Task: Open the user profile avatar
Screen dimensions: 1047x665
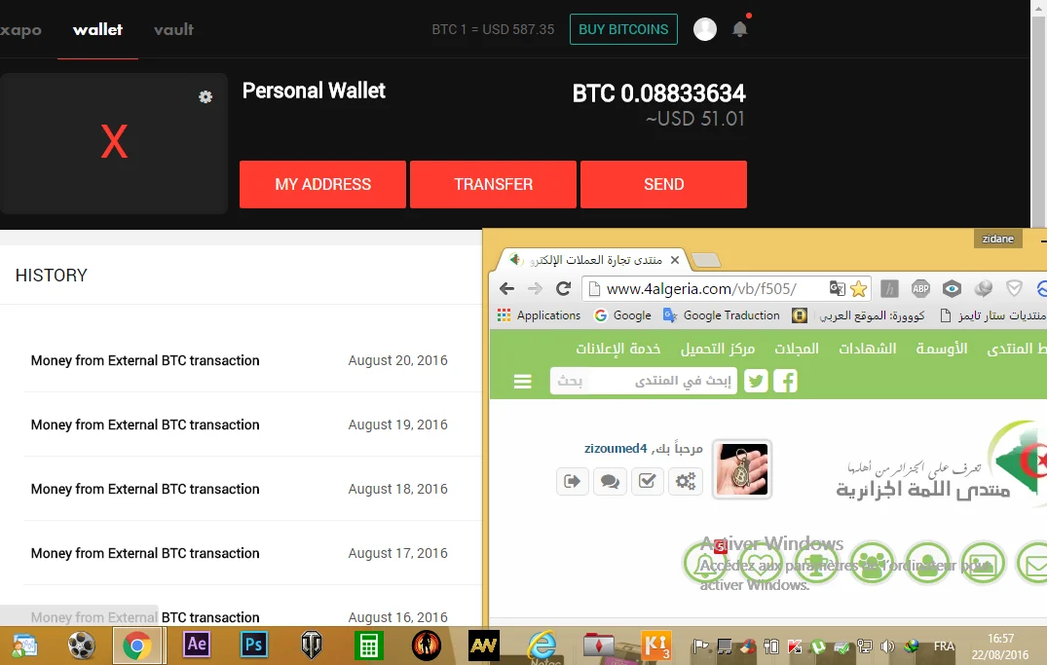Action: point(705,29)
